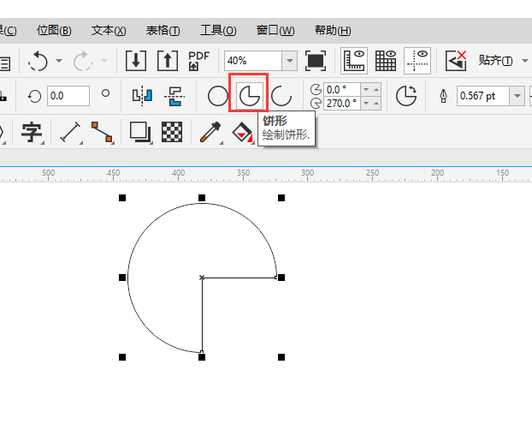
Task: Click the Import icon
Action: [x=136, y=61]
